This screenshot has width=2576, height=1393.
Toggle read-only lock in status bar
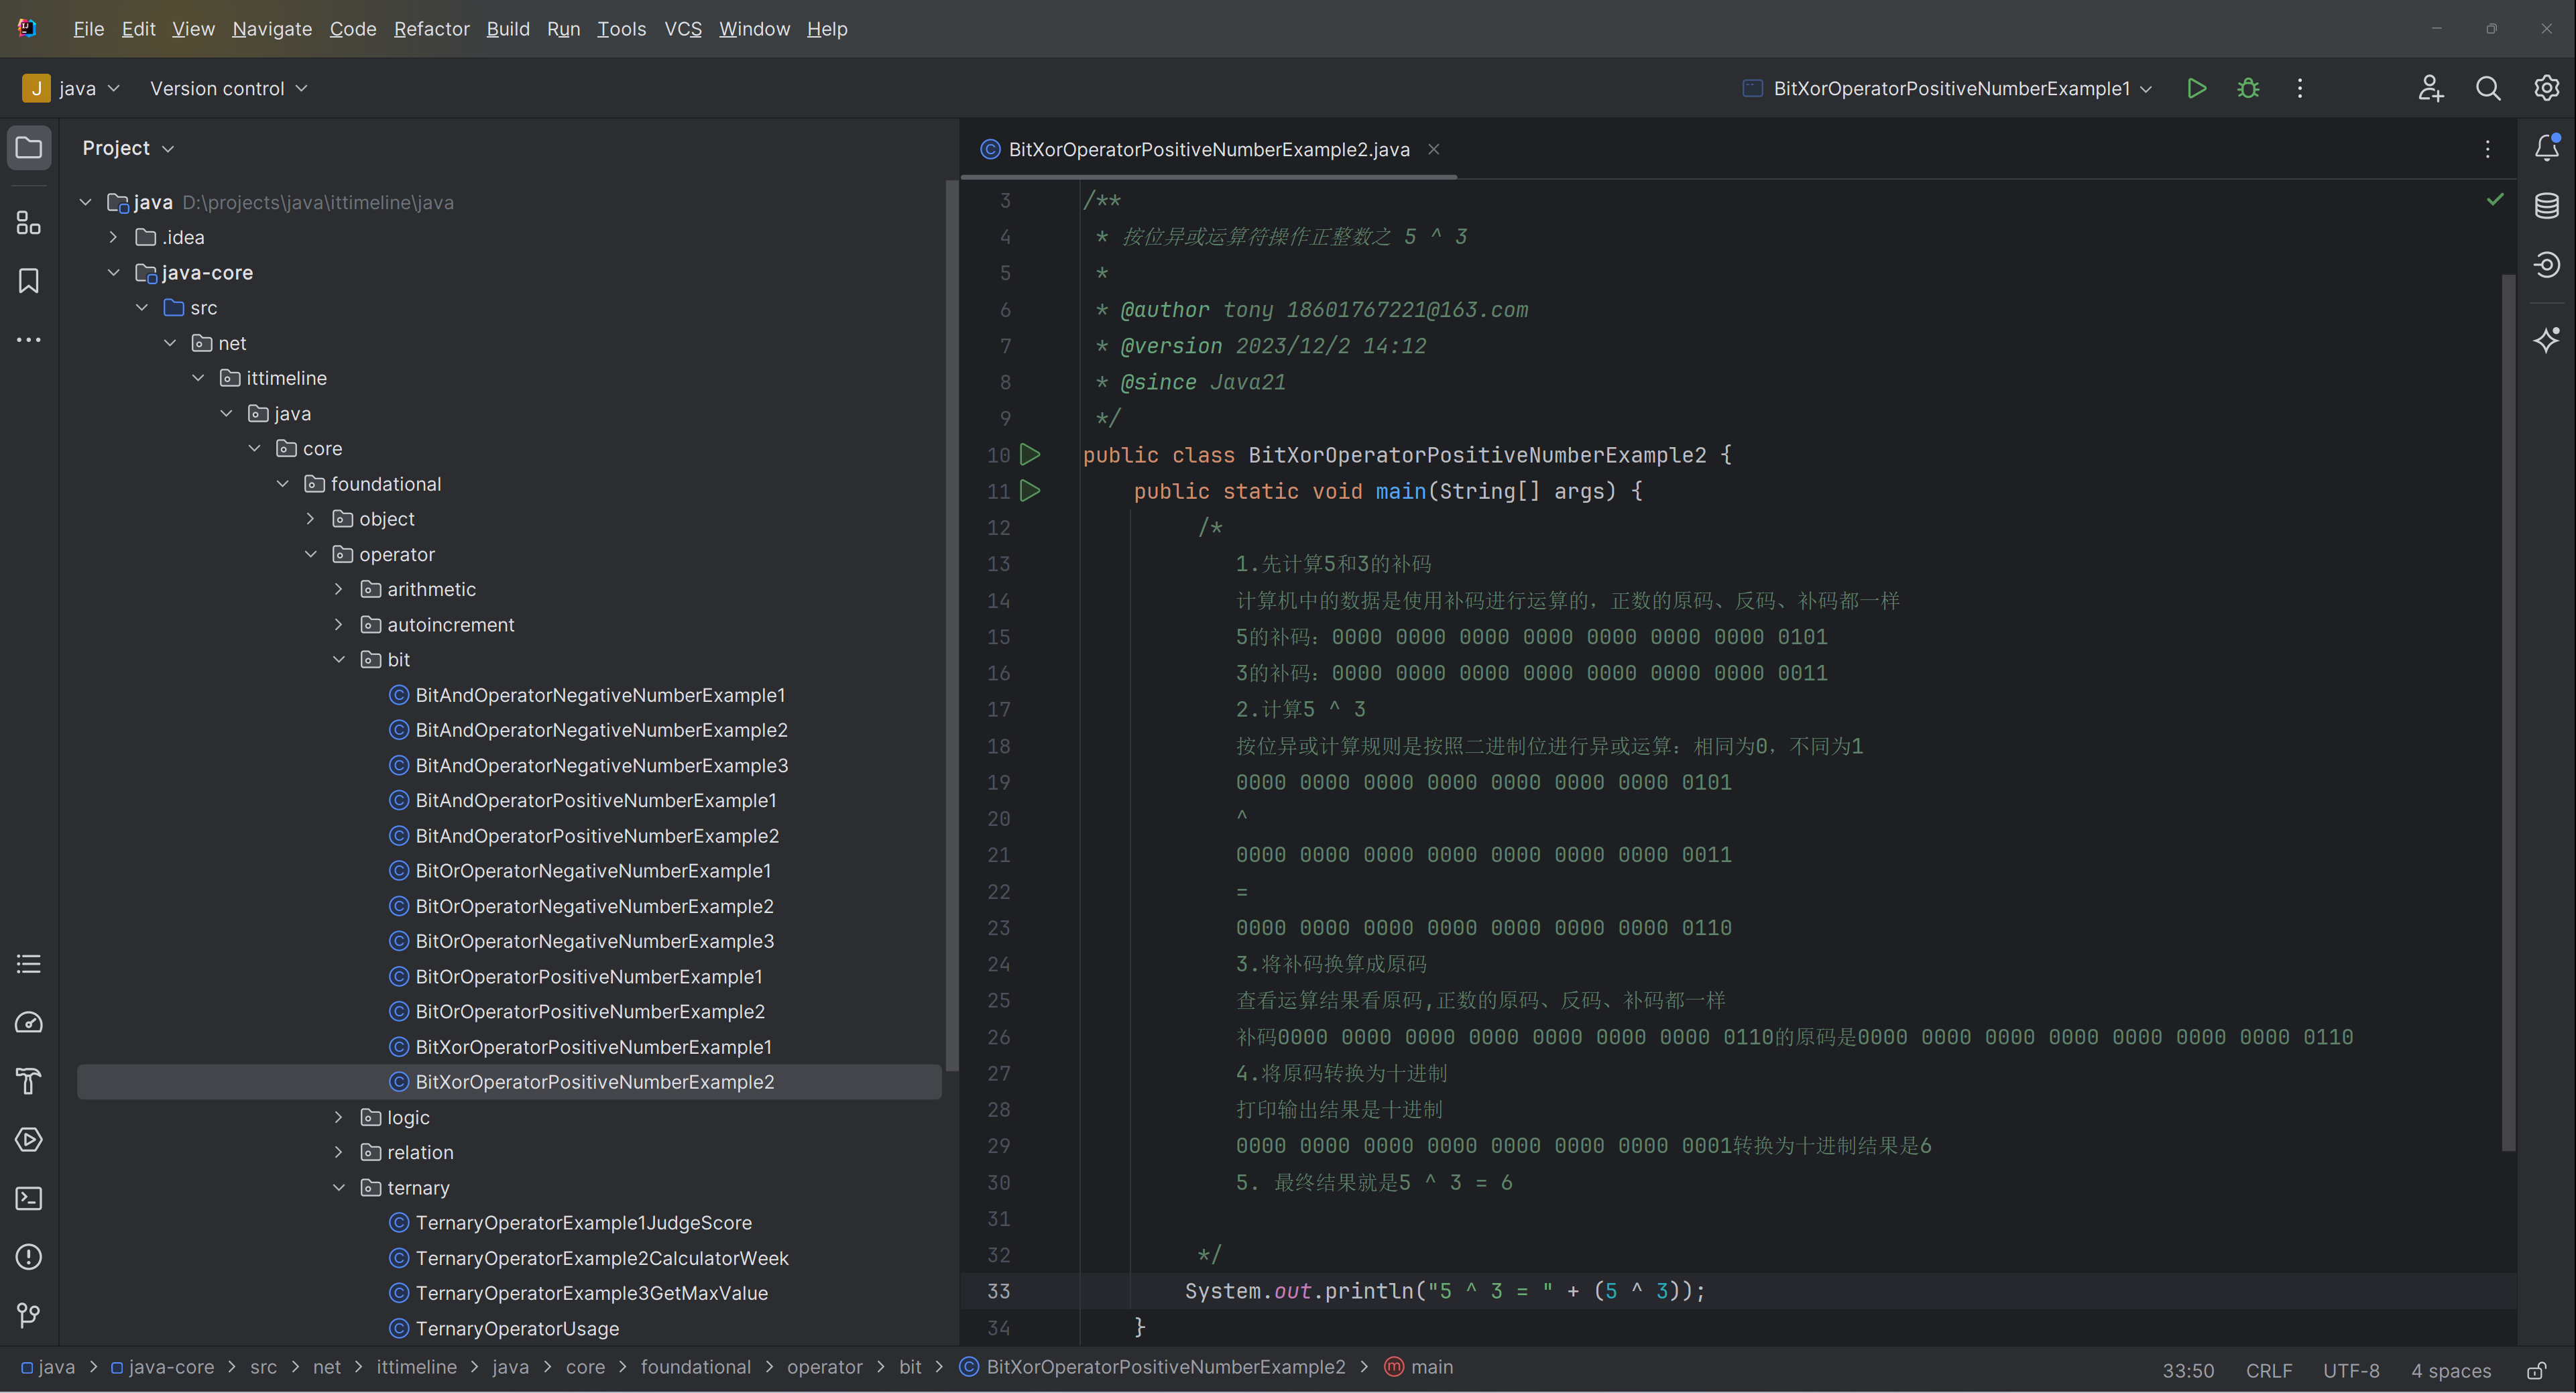coord(2537,1370)
